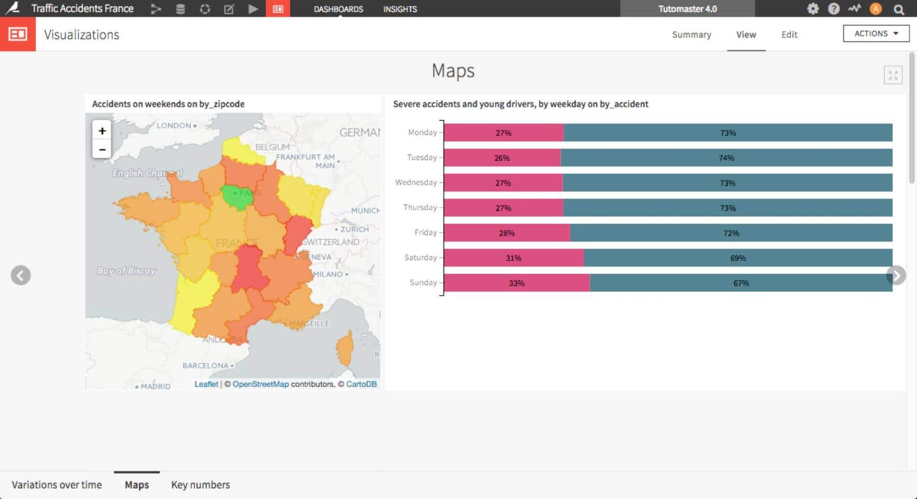Open the INSIGHTS menu
This screenshot has width=917, height=499.
coord(400,9)
